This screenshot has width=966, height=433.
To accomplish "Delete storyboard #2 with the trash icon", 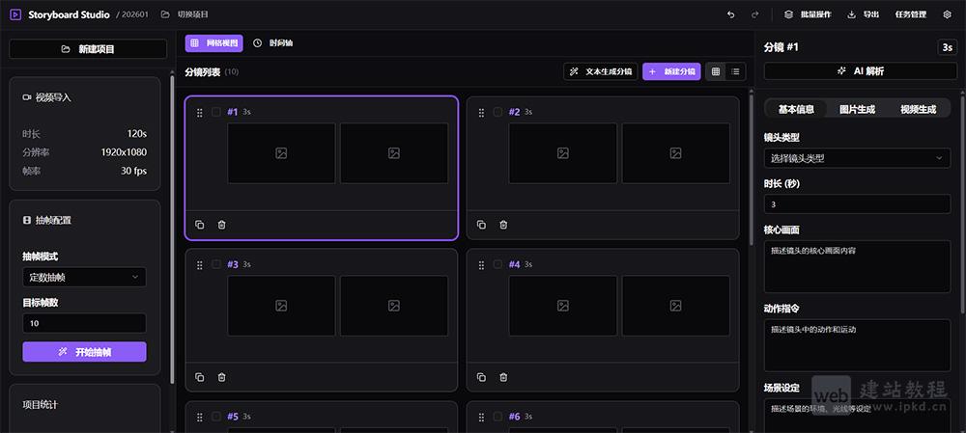I will pyautogui.click(x=503, y=225).
